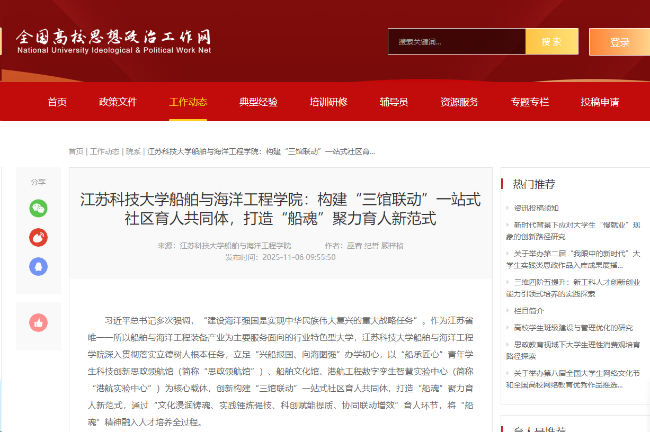Open 资源服务 in the navigation bar

click(x=459, y=102)
